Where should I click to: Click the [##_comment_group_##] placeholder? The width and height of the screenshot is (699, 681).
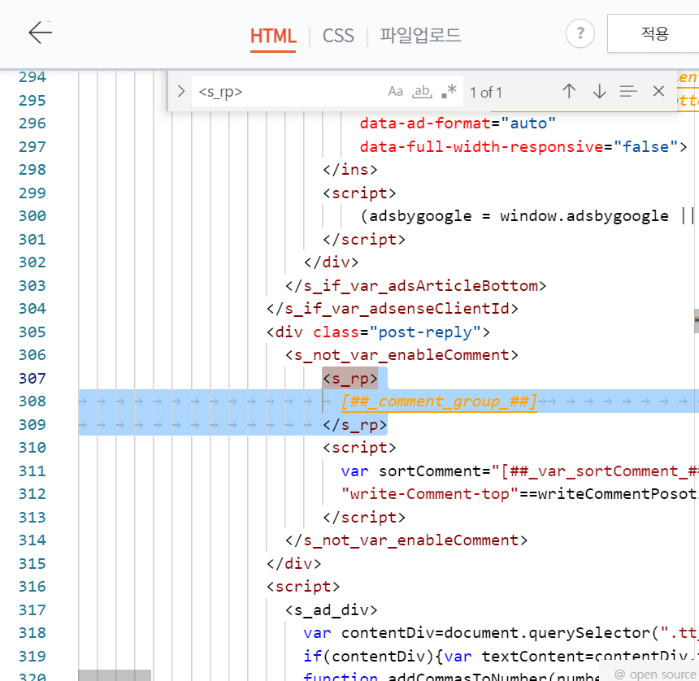pos(439,401)
